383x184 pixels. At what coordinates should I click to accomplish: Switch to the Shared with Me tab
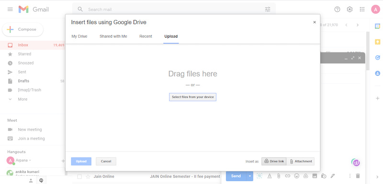click(x=113, y=36)
